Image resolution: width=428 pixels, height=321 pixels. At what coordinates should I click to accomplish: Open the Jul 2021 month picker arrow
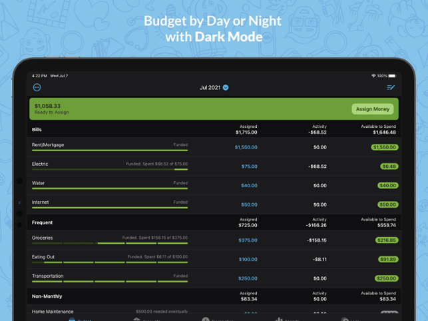tap(226, 87)
